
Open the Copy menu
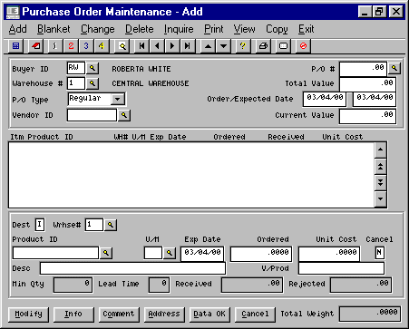277,29
